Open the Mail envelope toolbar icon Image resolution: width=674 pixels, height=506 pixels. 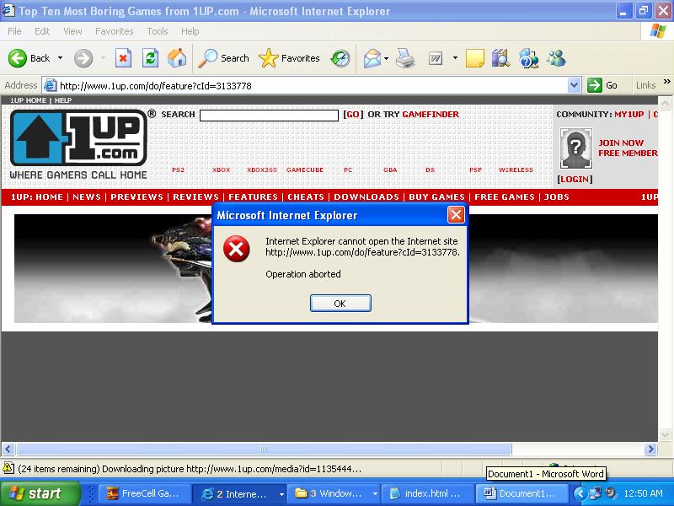point(372,58)
